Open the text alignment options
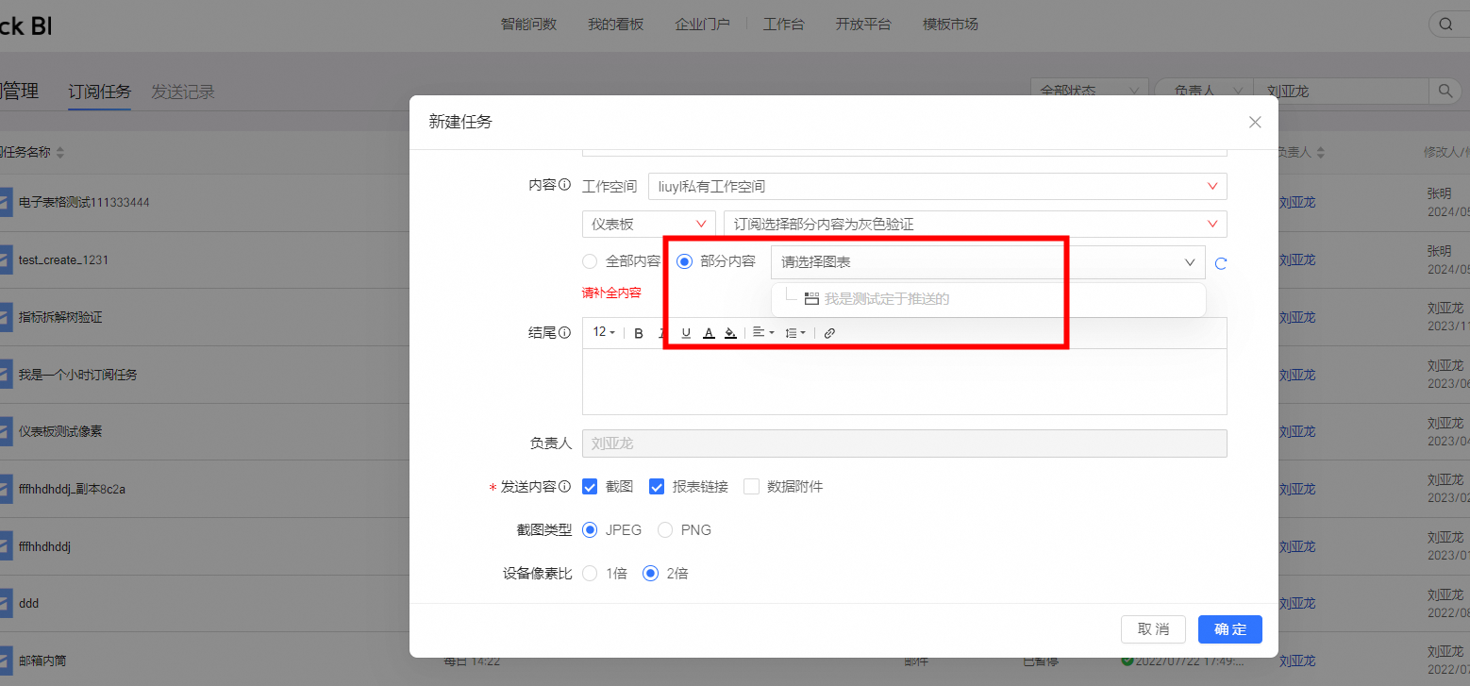The width and height of the screenshot is (1470, 686). tap(762, 333)
